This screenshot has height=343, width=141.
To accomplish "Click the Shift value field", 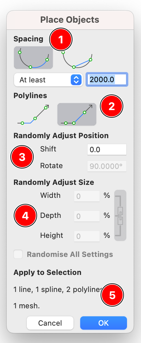I will (107, 149).
